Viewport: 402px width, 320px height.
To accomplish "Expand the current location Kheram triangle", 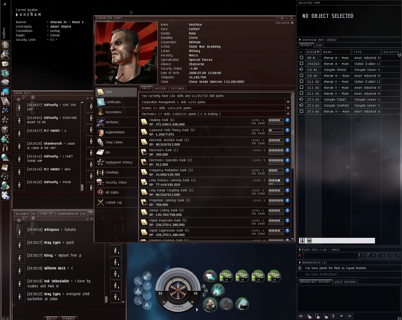I will pos(17,15).
